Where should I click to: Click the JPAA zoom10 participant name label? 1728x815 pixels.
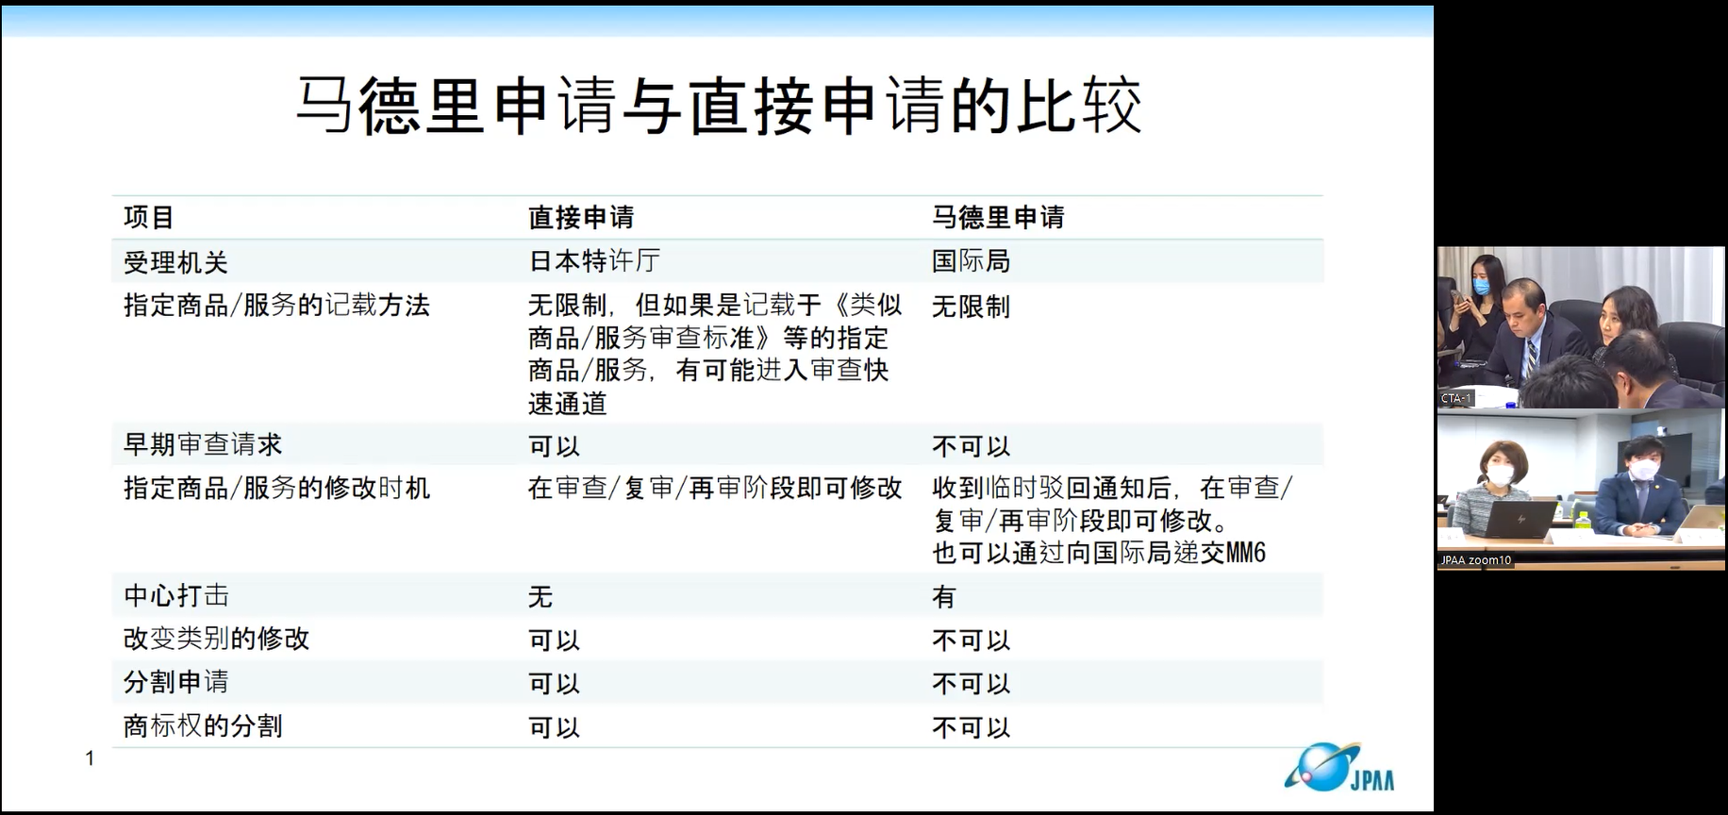(x=1475, y=560)
